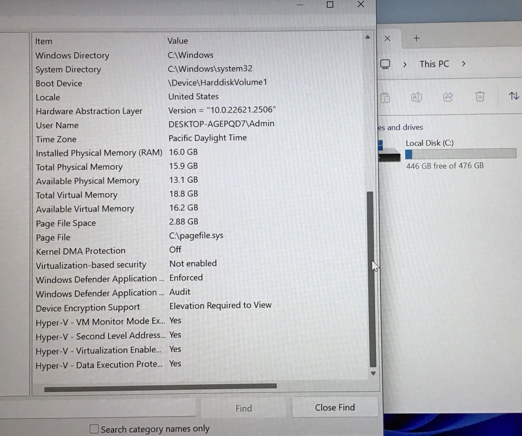Click the Rename icon in File Explorer toolbar
Viewport: 522px width, 436px height.
pyautogui.click(x=417, y=97)
